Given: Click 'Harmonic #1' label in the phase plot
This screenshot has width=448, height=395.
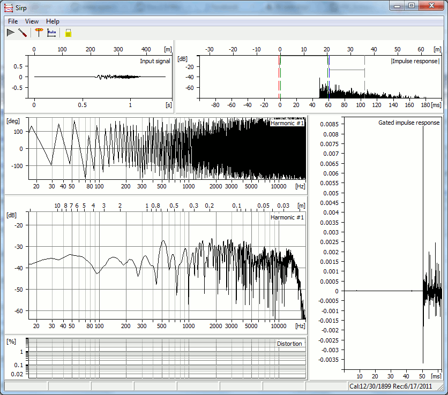Looking at the screenshot, I should click(287, 123).
